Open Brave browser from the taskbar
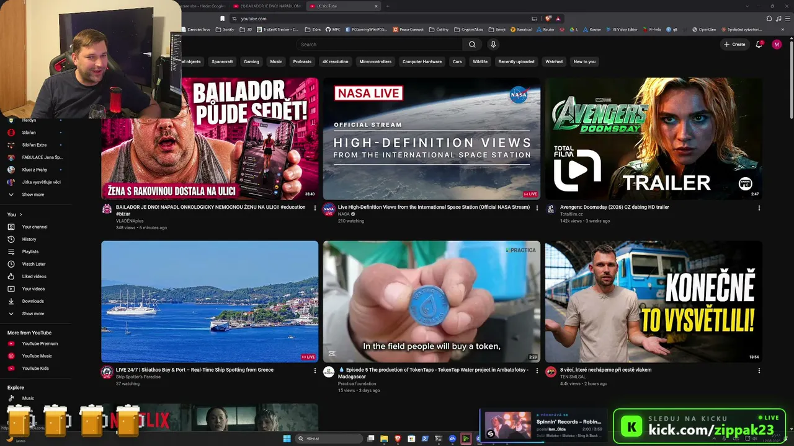This screenshot has height=446, width=794. 398,439
